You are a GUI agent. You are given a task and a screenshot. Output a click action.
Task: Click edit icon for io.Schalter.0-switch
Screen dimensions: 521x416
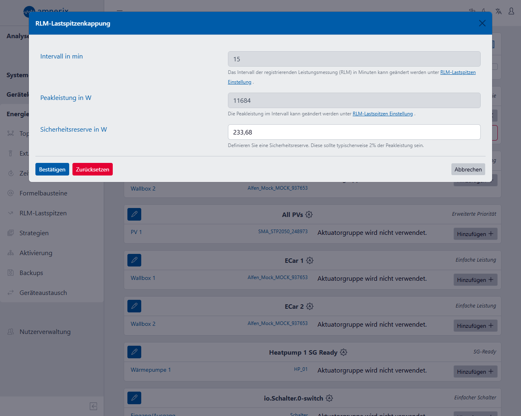[x=134, y=398]
